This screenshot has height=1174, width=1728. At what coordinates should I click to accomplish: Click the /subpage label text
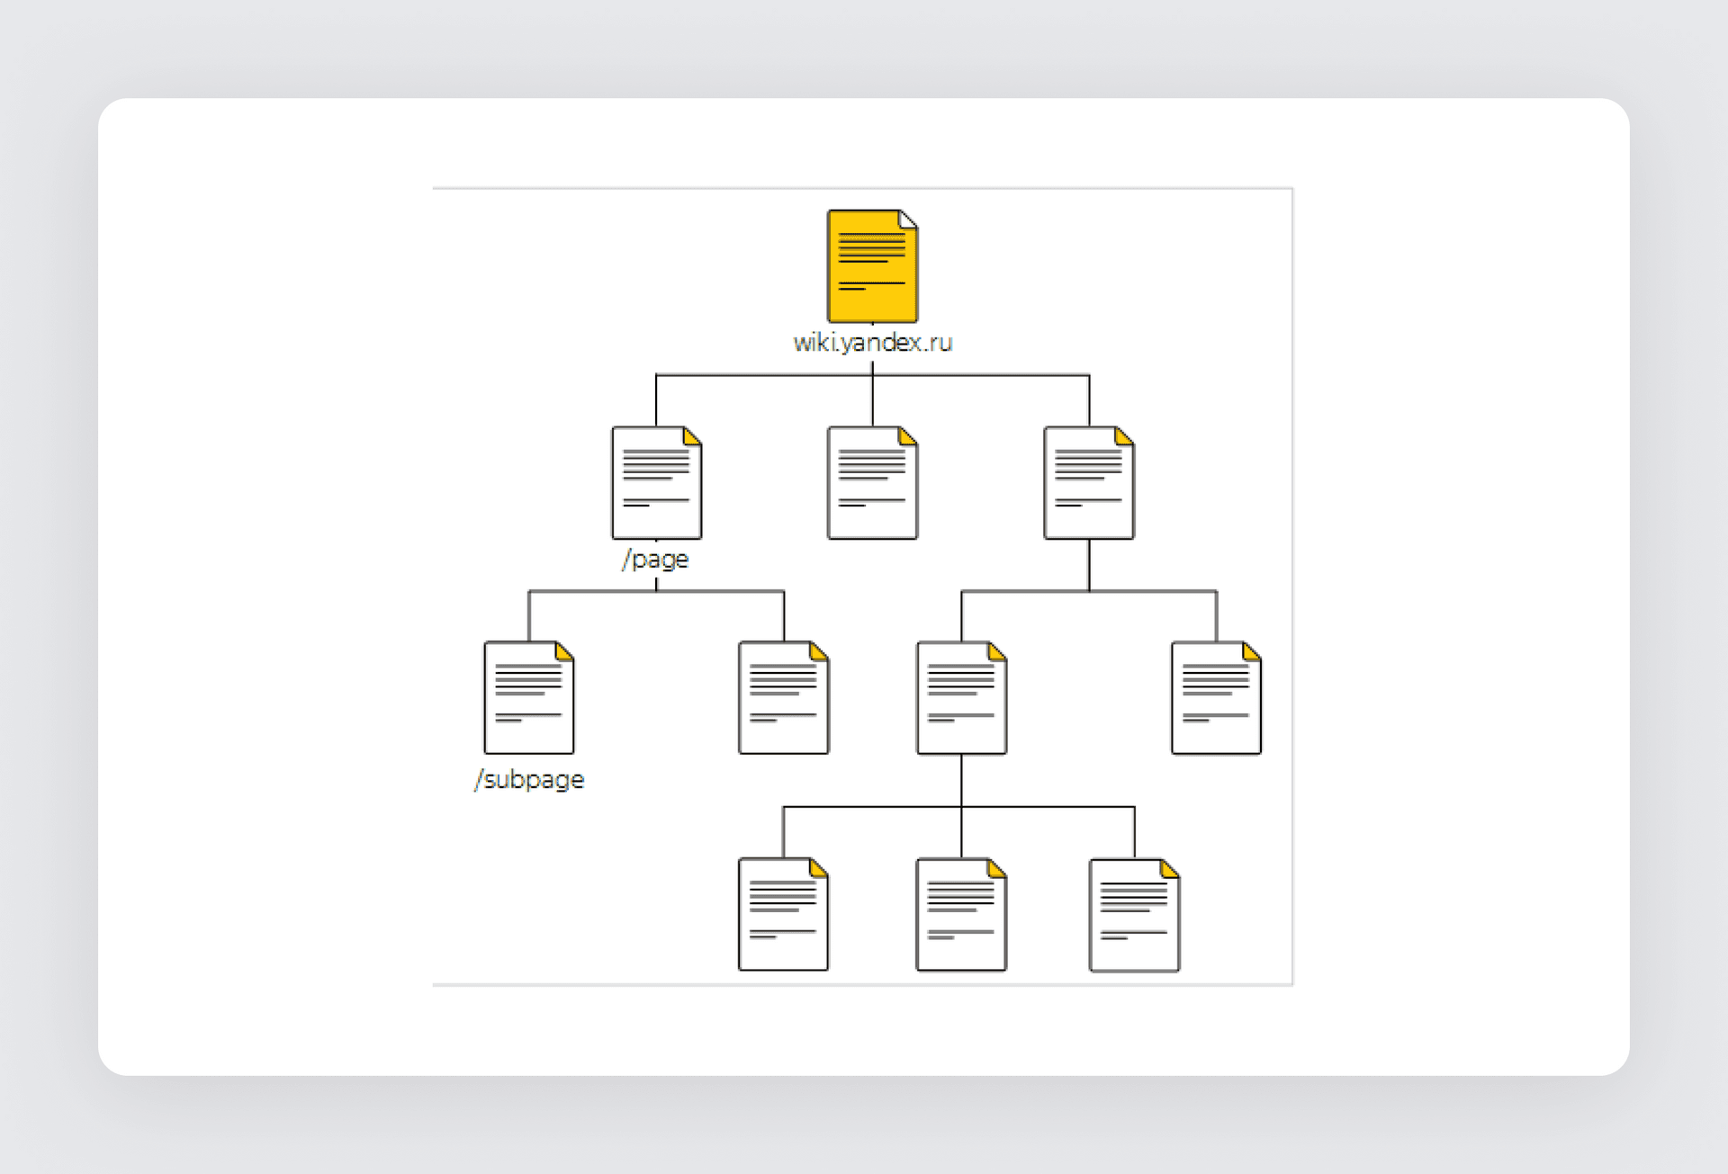(529, 779)
